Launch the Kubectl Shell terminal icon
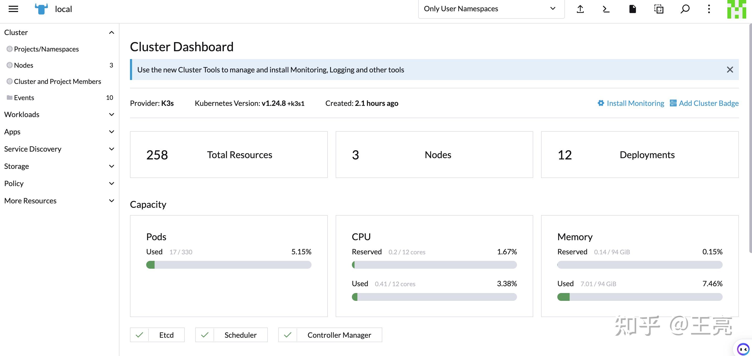The width and height of the screenshot is (752, 356). click(x=606, y=9)
